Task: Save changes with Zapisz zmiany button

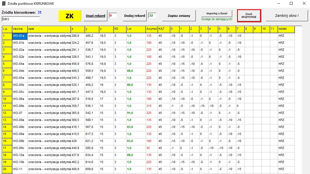Action: coord(179,16)
